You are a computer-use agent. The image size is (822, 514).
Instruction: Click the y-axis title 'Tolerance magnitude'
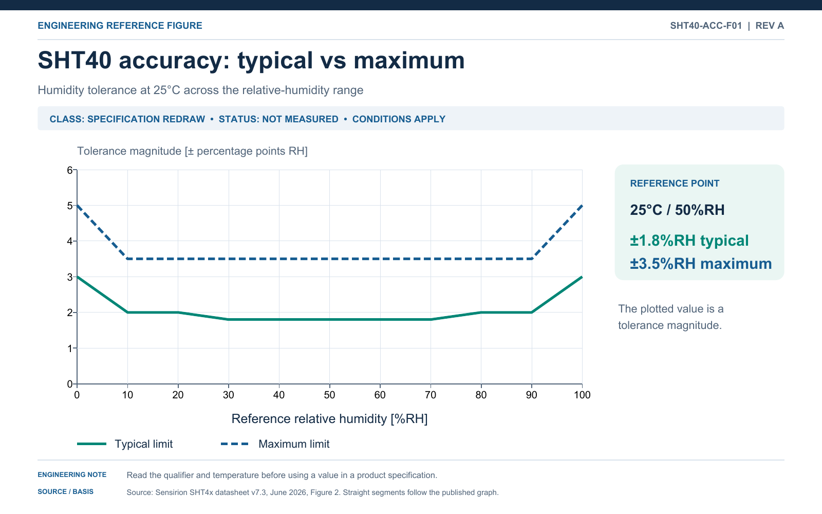click(x=192, y=151)
